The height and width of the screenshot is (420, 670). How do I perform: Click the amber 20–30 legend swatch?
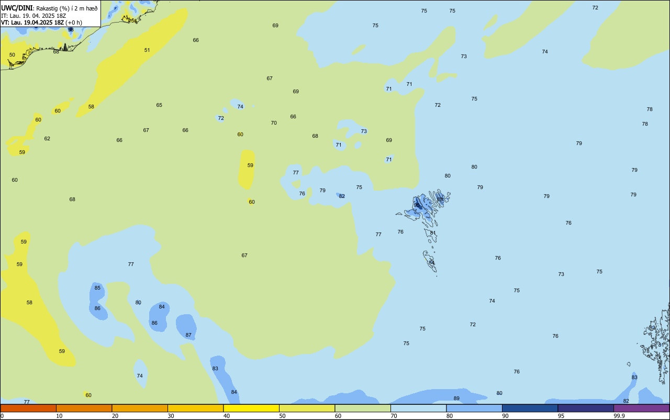pos(140,408)
